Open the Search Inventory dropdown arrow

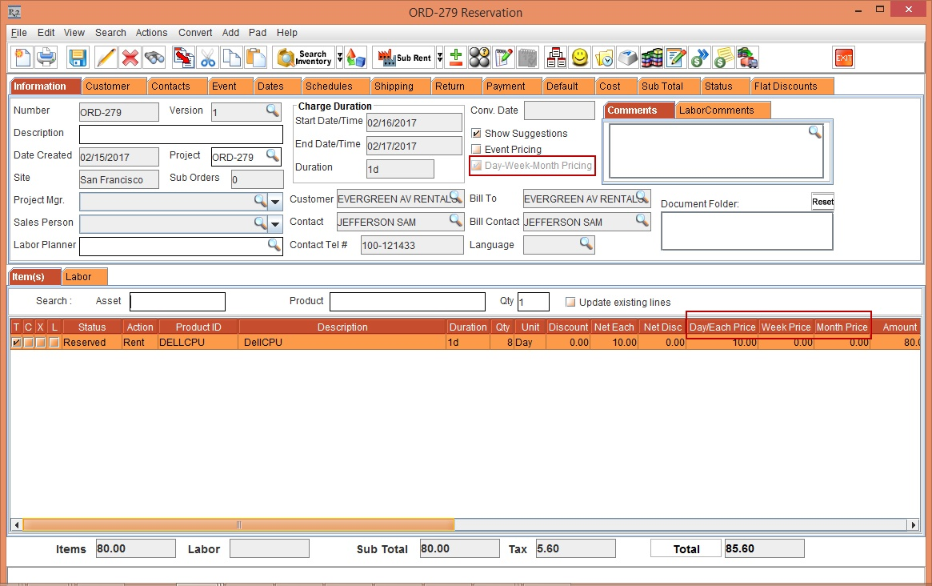pos(340,58)
